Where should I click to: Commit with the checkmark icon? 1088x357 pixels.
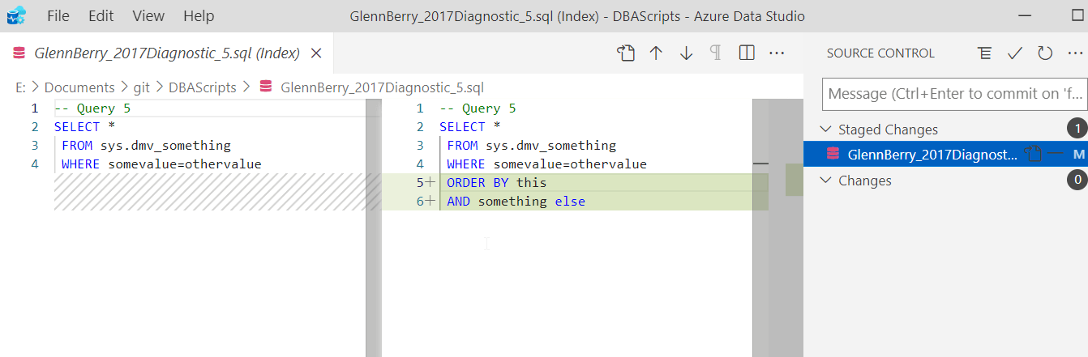(1014, 53)
